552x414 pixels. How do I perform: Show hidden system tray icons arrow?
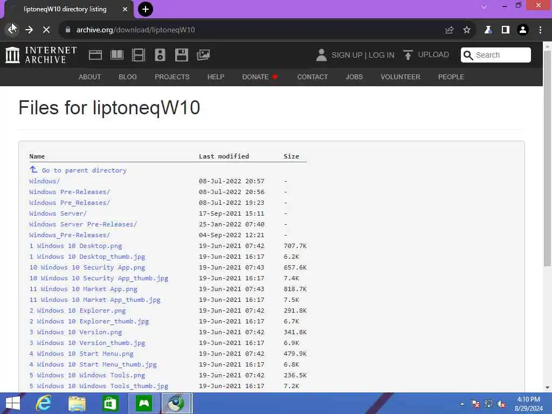point(462,404)
